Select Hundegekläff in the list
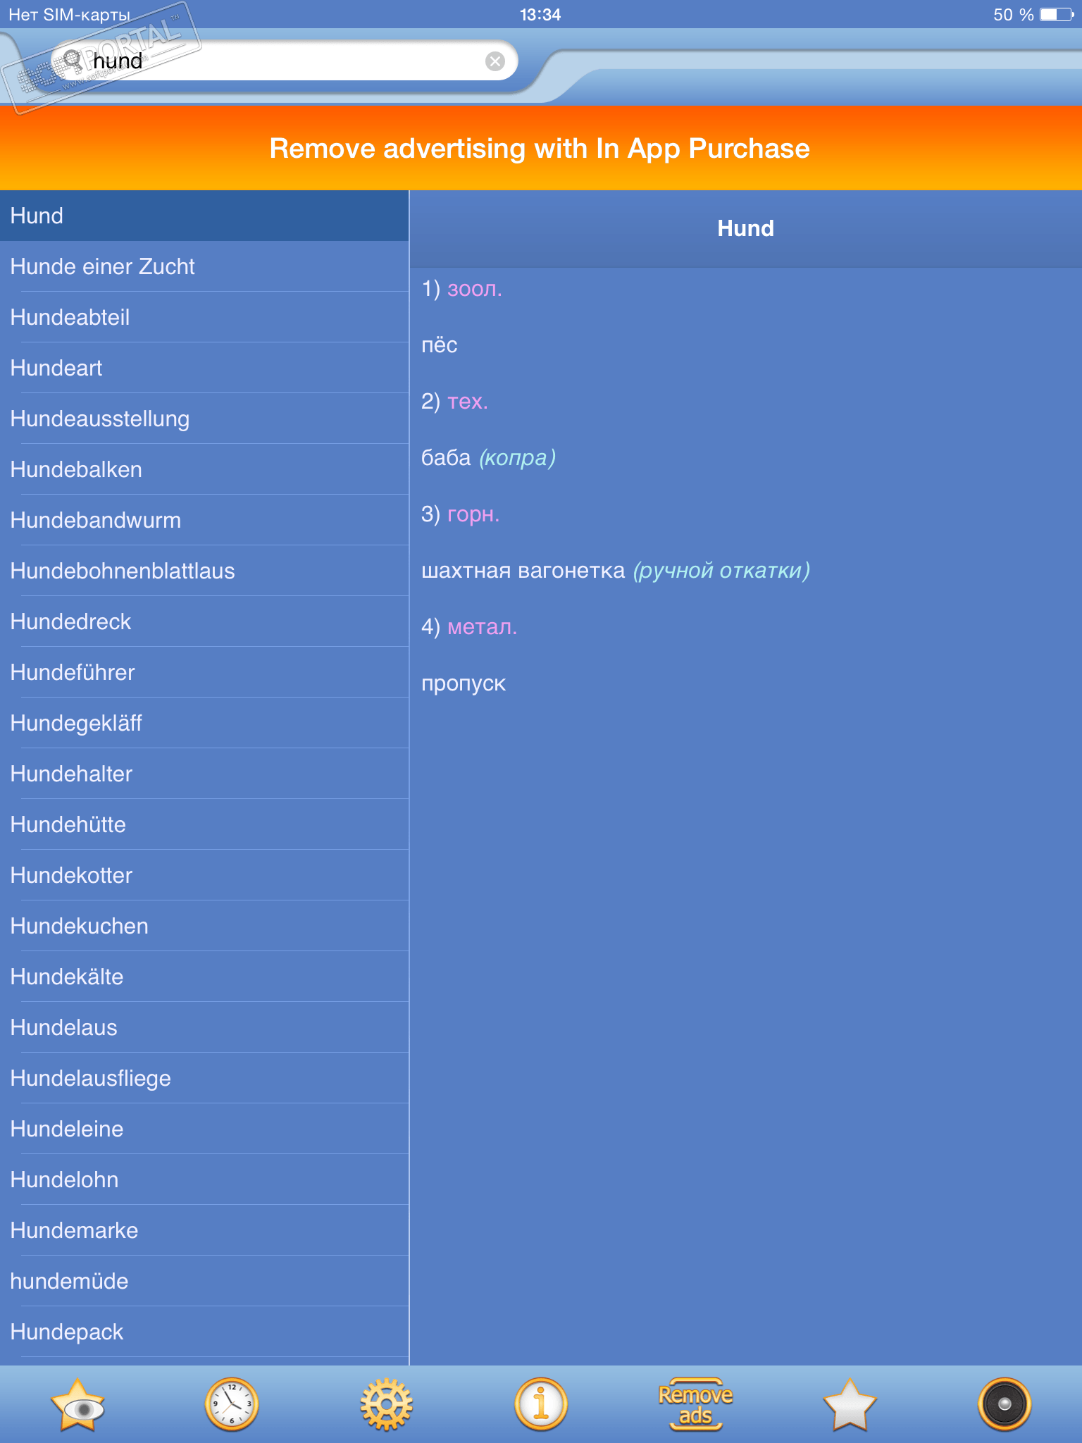The width and height of the screenshot is (1082, 1443). coord(204,723)
